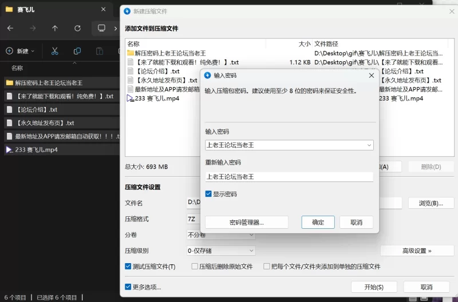Toggle the 测试压缩文件(T) checkbox
Screen dimensions: 458x302
click(x=128, y=267)
